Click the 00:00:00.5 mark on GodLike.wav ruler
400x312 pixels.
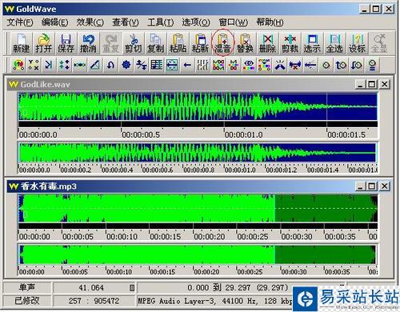click(141, 134)
